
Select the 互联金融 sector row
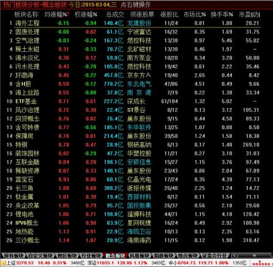click(133, 162)
